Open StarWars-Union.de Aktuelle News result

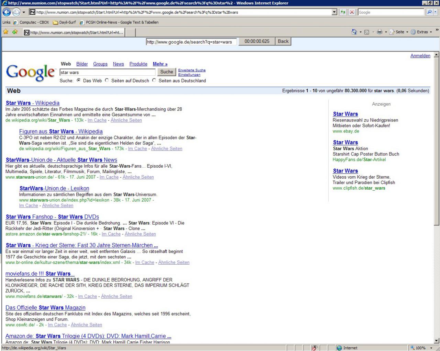62,160
